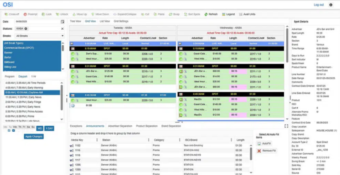This screenshot has width=340, height=175.
Task: Switch to the List View tab
Action: click(x=104, y=21)
